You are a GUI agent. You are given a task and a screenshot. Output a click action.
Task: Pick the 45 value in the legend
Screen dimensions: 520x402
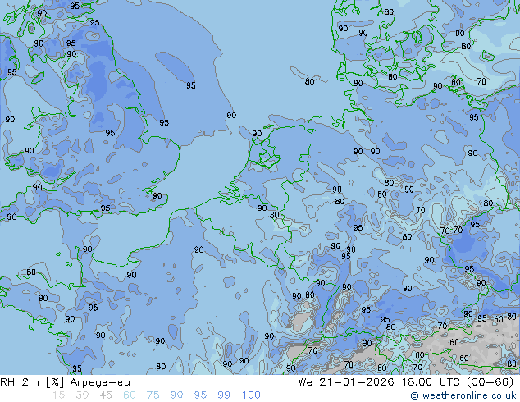click(106, 395)
